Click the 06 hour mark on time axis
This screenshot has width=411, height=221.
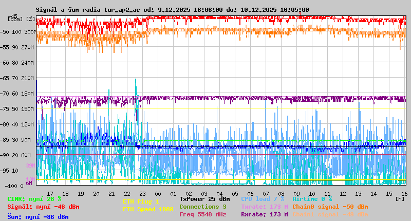[250, 194]
